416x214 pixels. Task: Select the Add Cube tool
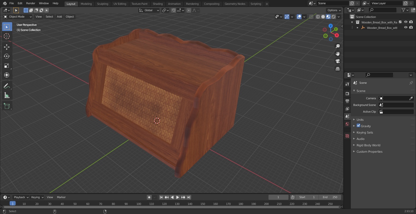point(7,106)
